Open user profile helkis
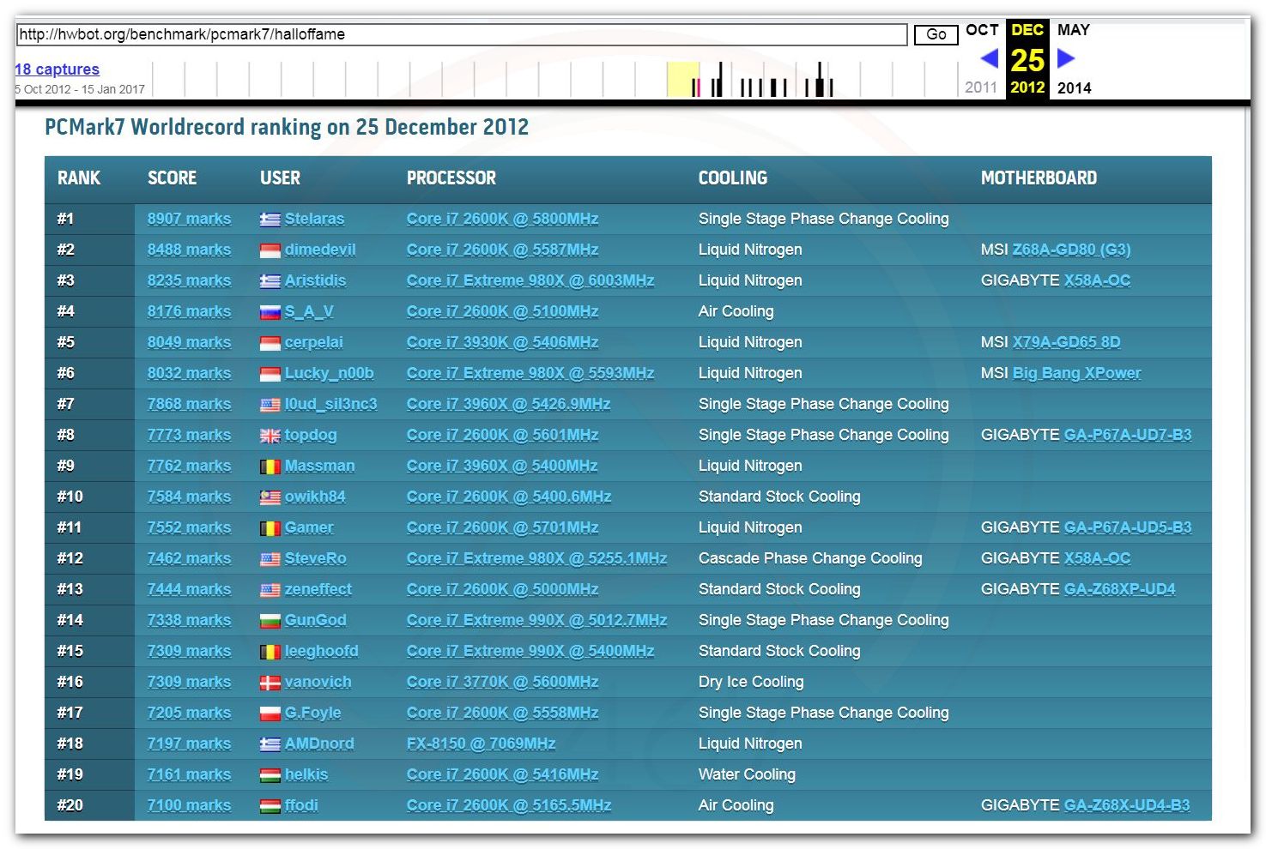 [x=306, y=774]
